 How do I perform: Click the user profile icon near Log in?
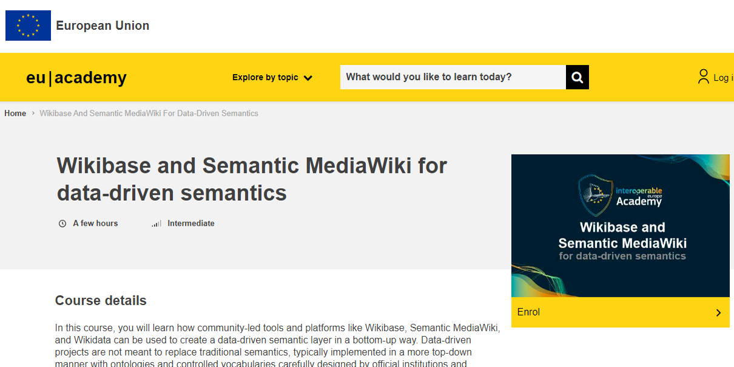[x=704, y=76]
